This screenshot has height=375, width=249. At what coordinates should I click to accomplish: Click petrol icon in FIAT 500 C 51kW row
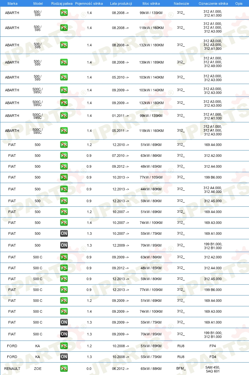tap(64, 301)
